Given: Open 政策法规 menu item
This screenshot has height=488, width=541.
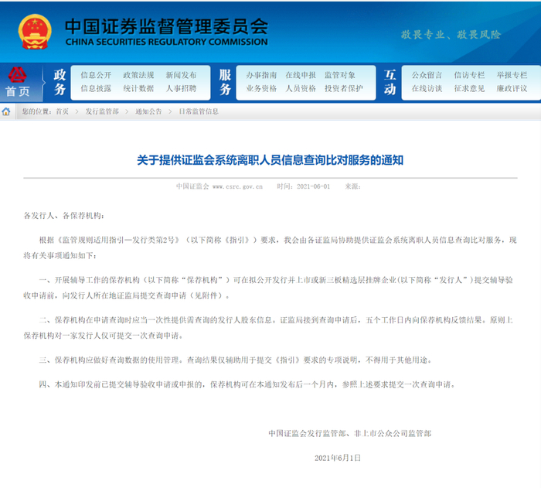Looking at the screenshot, I should point(138,75).
